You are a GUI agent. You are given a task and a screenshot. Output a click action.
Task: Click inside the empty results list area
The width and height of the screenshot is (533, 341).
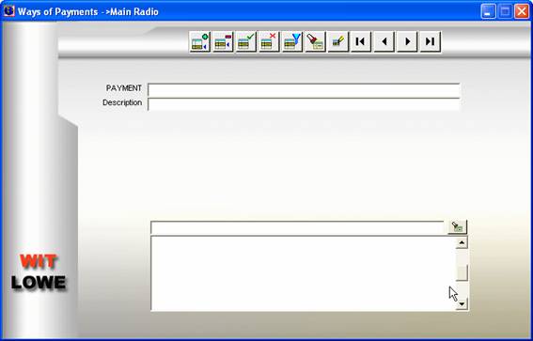click(x=304, y=273)
